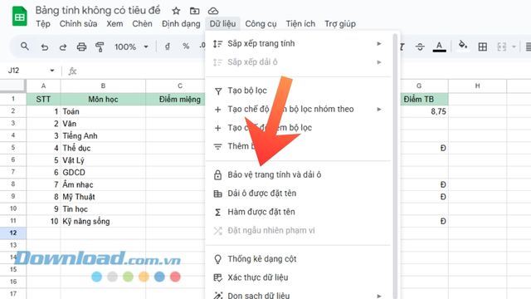Open the Google Sheets home icon

click(x=19, y=17)
